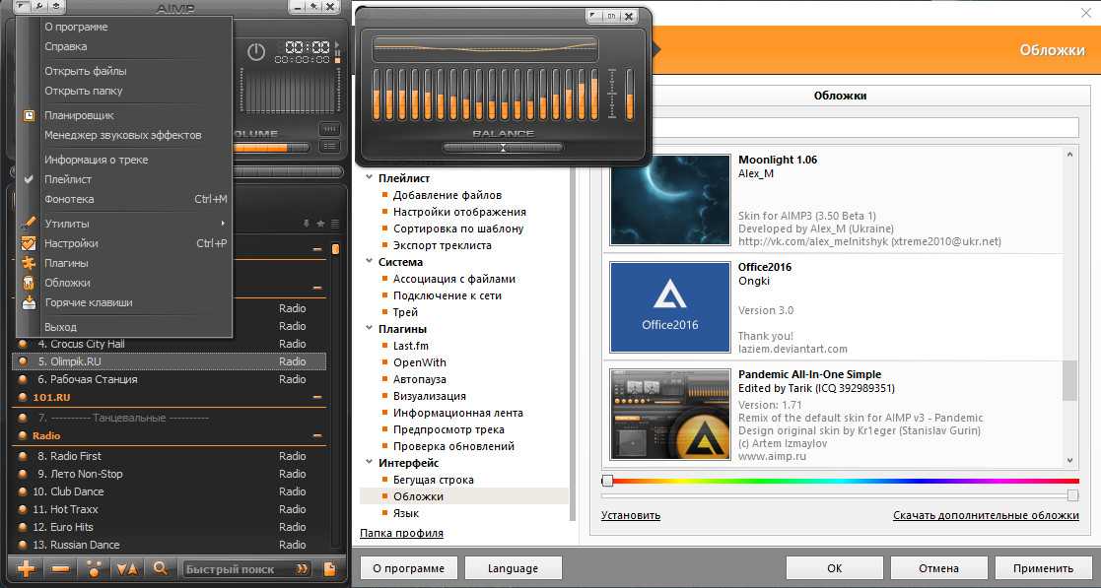1101x588 pixels.
Task: Click the orange minus remove icon in playlist toolbar
Action: pos(60,569)
